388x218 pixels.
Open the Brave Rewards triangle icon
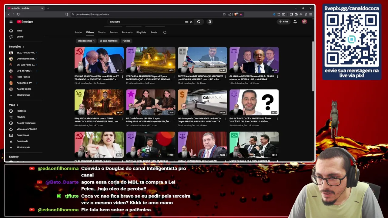pos(241,14)
